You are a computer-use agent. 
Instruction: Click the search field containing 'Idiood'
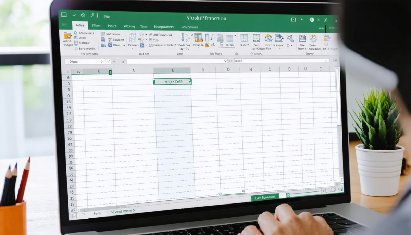point(282,61)
